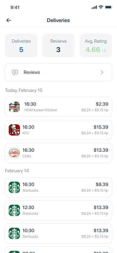Image resolution: width=117 pixels, height=253 pixels.
Task: Click the Wi-Fi status icon
Action: 101,7
